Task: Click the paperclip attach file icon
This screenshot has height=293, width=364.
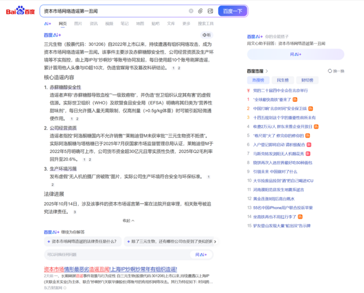Action: (x=200, y=11)
